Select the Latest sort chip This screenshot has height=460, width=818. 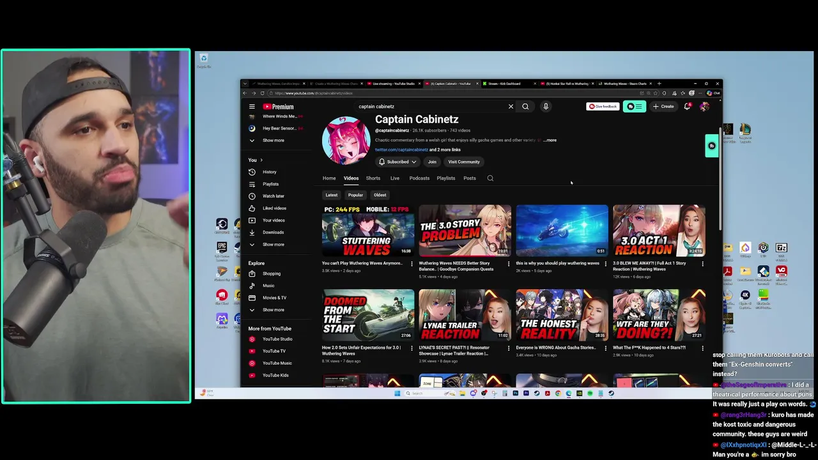(x=331, y=195)
